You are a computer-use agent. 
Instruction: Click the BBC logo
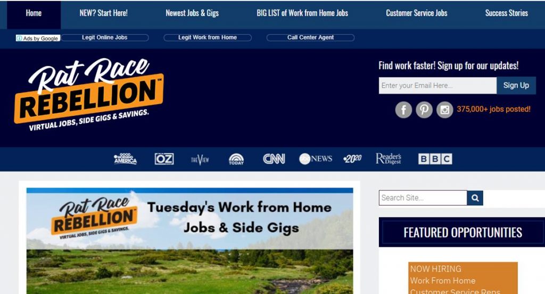point(435,159)
